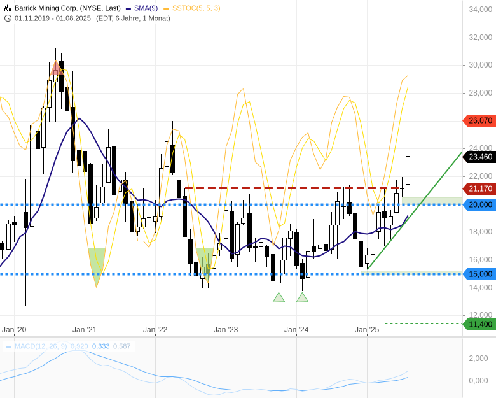Image resolution: width=496 pixels, height=398 pixels.
Task: Click the dashed dark red 21,170 resistance line
Action: tap(292, 188)
